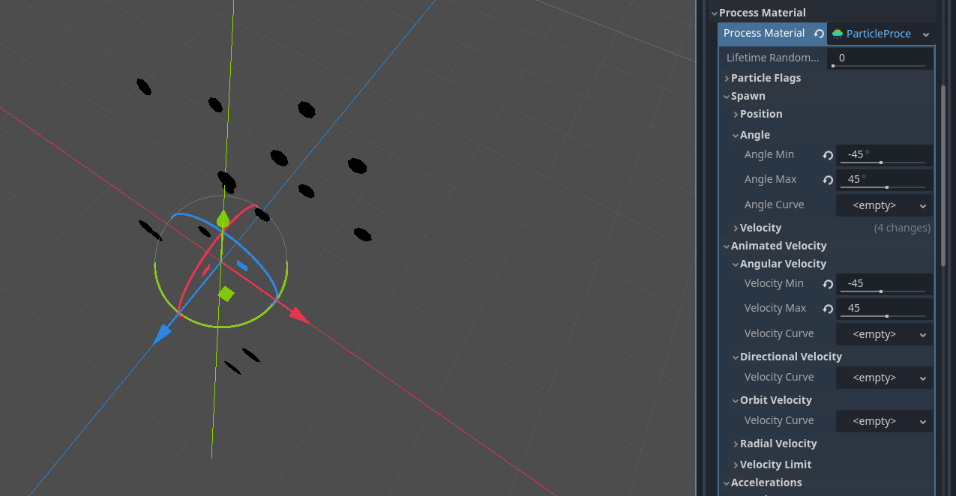Click the revert icon beside Angle Max
The width and height of the screenshot is (956, 496).
(x=828, y=180)
